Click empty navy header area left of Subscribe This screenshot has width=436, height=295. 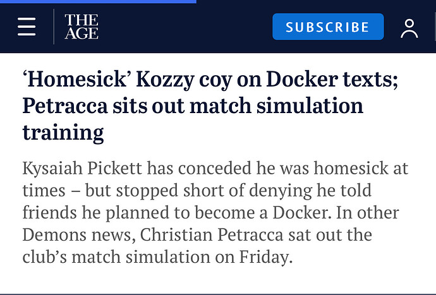tap(185, 27)
